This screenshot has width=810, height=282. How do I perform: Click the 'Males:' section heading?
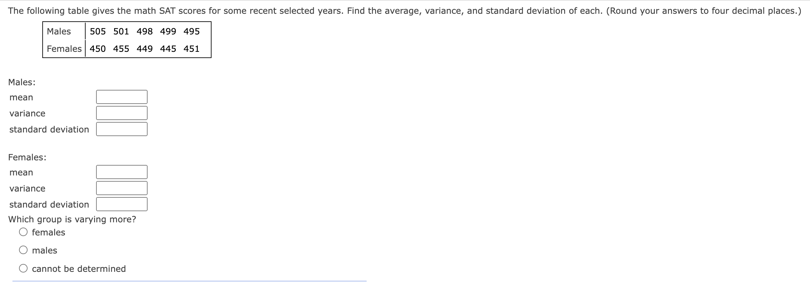21,82
